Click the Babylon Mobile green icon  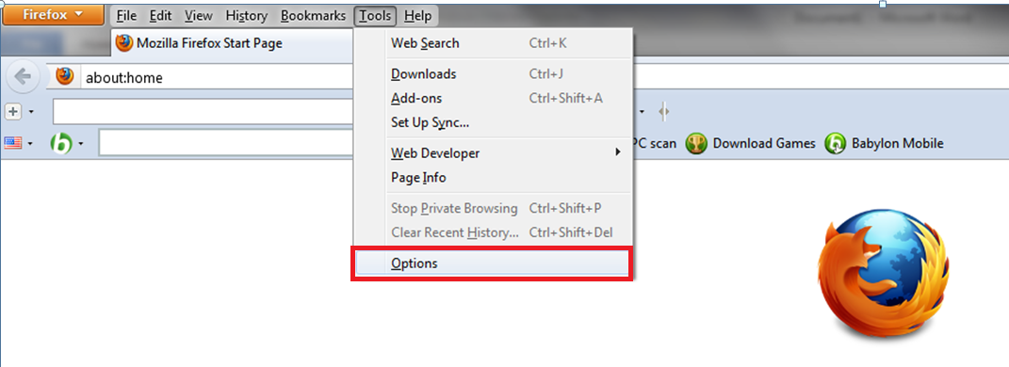[x=835, y=143]
